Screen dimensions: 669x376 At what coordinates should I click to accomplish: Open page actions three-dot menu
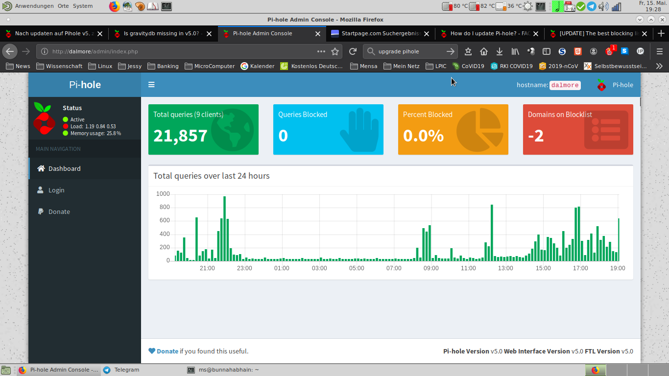click(x=321, y=51)
